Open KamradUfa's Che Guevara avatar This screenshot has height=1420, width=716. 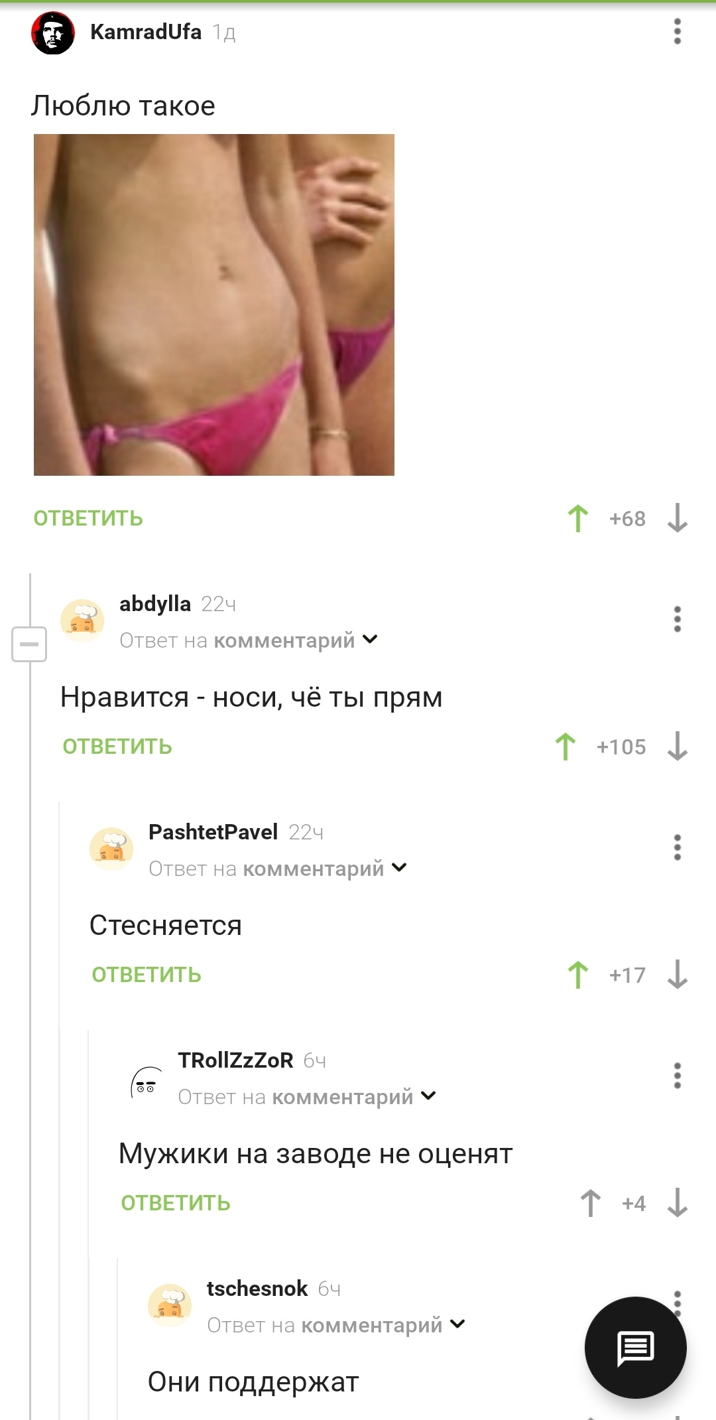(53, 33)
